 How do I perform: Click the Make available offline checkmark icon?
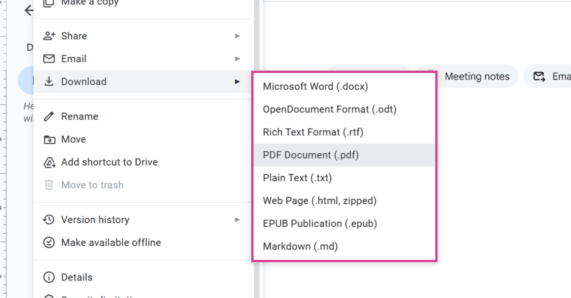click(49, 242)
